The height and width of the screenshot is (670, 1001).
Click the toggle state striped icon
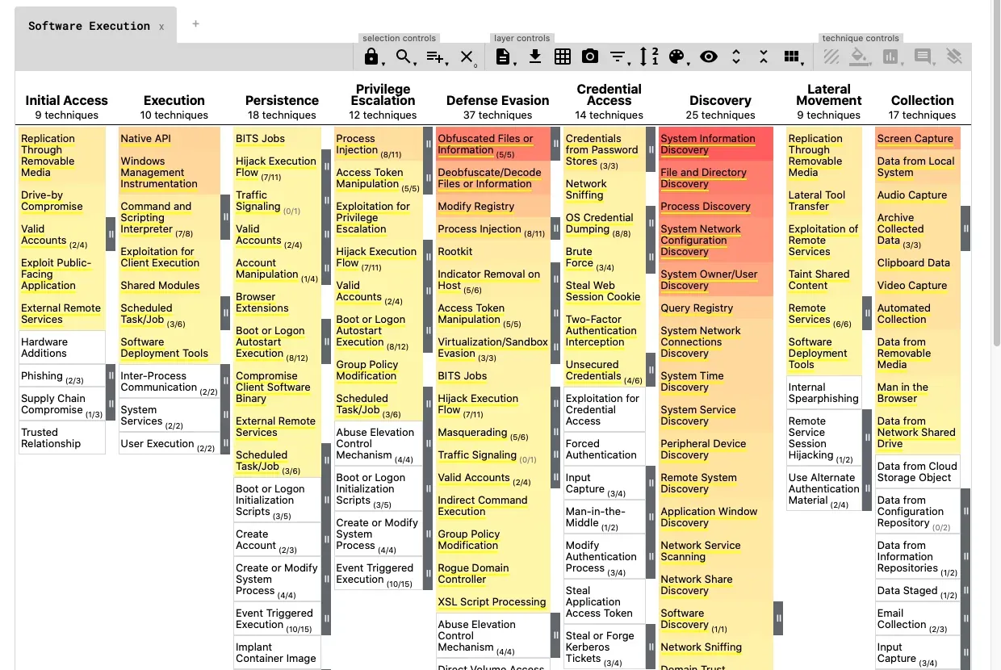pyautogui.click(x=831, y=57)
